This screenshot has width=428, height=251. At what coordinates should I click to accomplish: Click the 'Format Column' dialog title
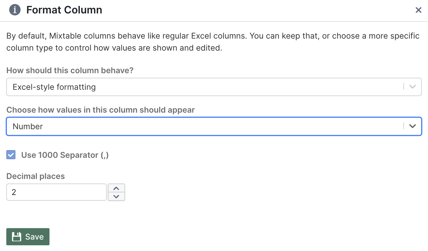click(64, 10)
